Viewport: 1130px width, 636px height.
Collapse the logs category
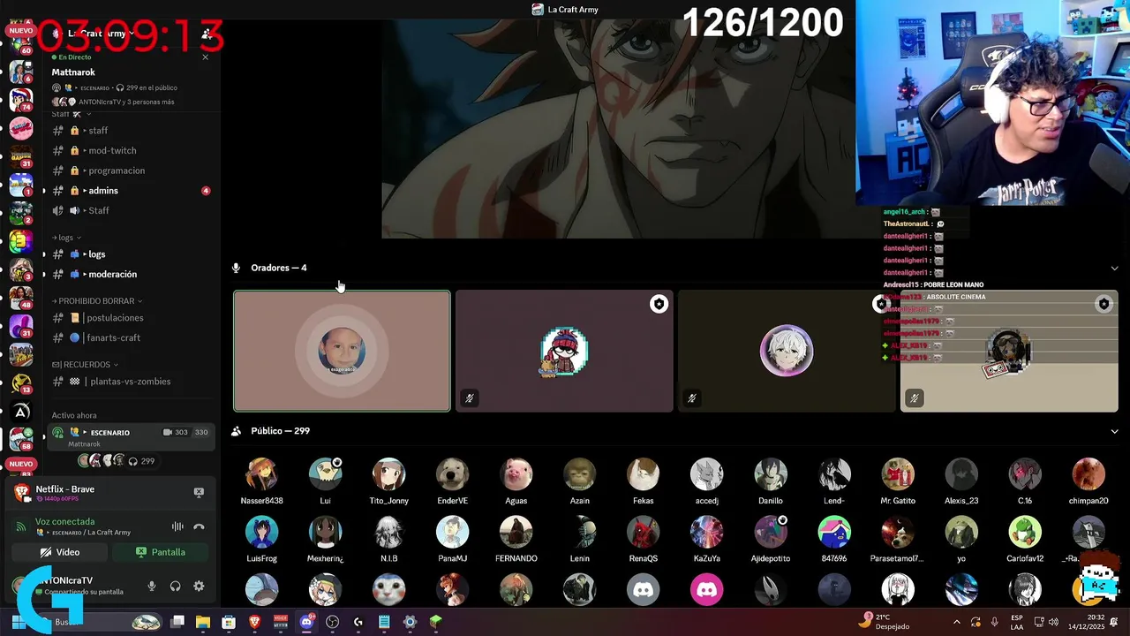click(66, 238)
